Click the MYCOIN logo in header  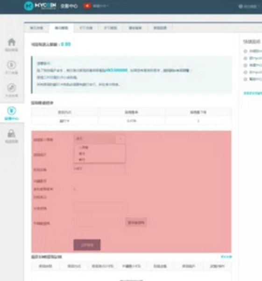tap(40, 6)
